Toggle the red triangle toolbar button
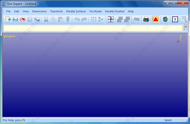Screen dimensions: 190x124 [156, 19]
